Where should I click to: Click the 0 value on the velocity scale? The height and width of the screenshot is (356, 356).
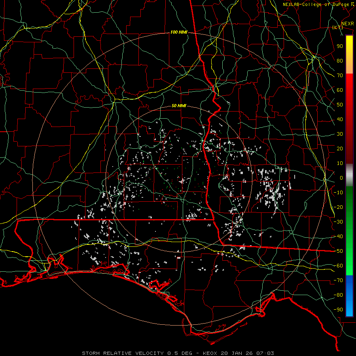(x=341, y=178)
